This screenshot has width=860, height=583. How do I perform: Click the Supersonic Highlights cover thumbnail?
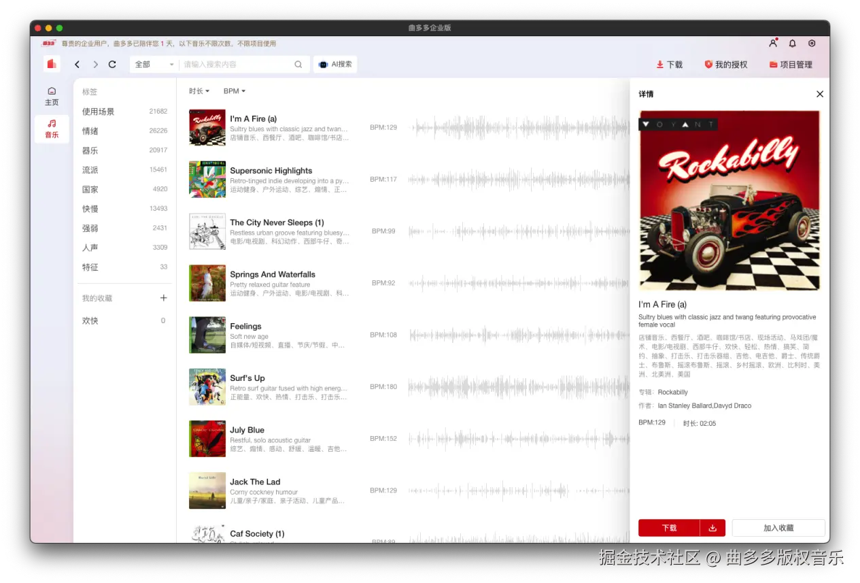(207, 180)
